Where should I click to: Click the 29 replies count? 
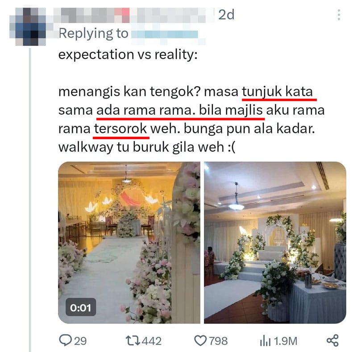tap(80, 341)
